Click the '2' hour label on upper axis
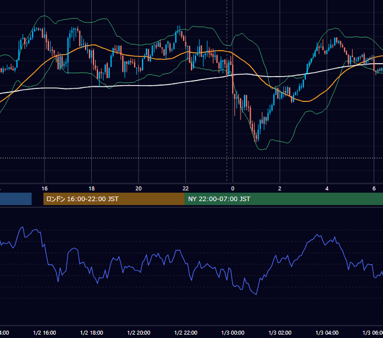This screenshot has height=338, width=383. 280,189
